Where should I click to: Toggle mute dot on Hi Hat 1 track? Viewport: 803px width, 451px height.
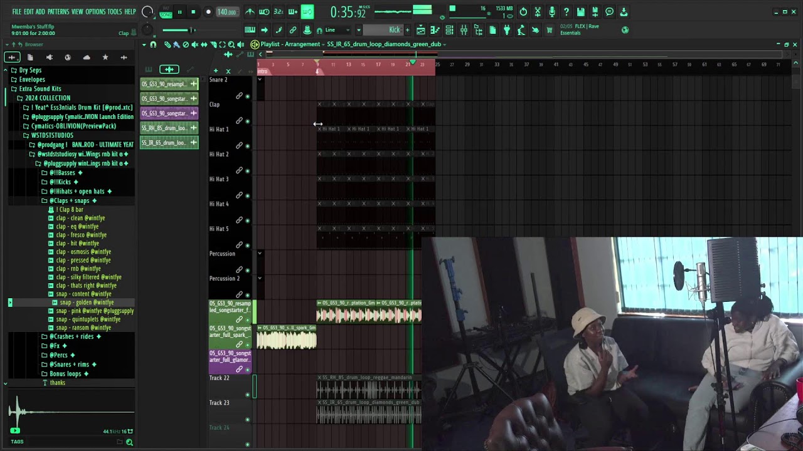coord(247,146)
